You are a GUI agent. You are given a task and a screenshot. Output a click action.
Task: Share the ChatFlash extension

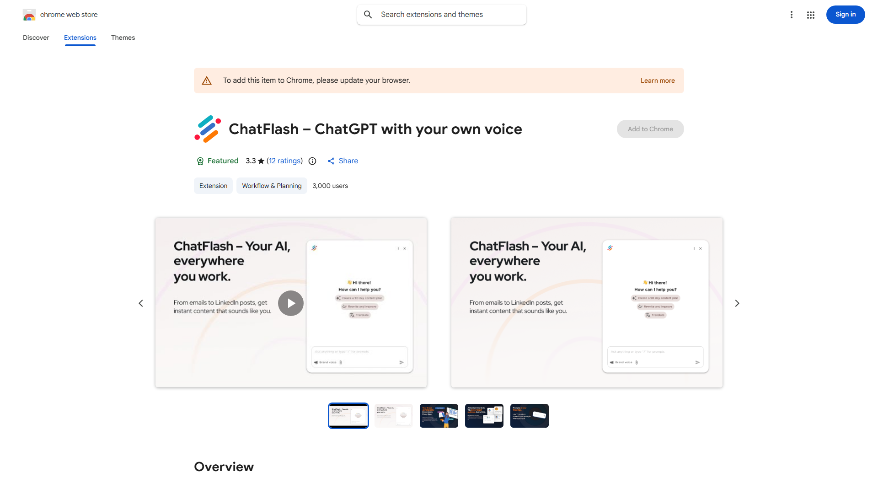tap(343, 161)
